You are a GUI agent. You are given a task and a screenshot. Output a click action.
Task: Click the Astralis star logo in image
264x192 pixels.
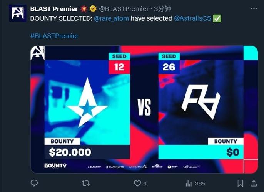(87, 103)
